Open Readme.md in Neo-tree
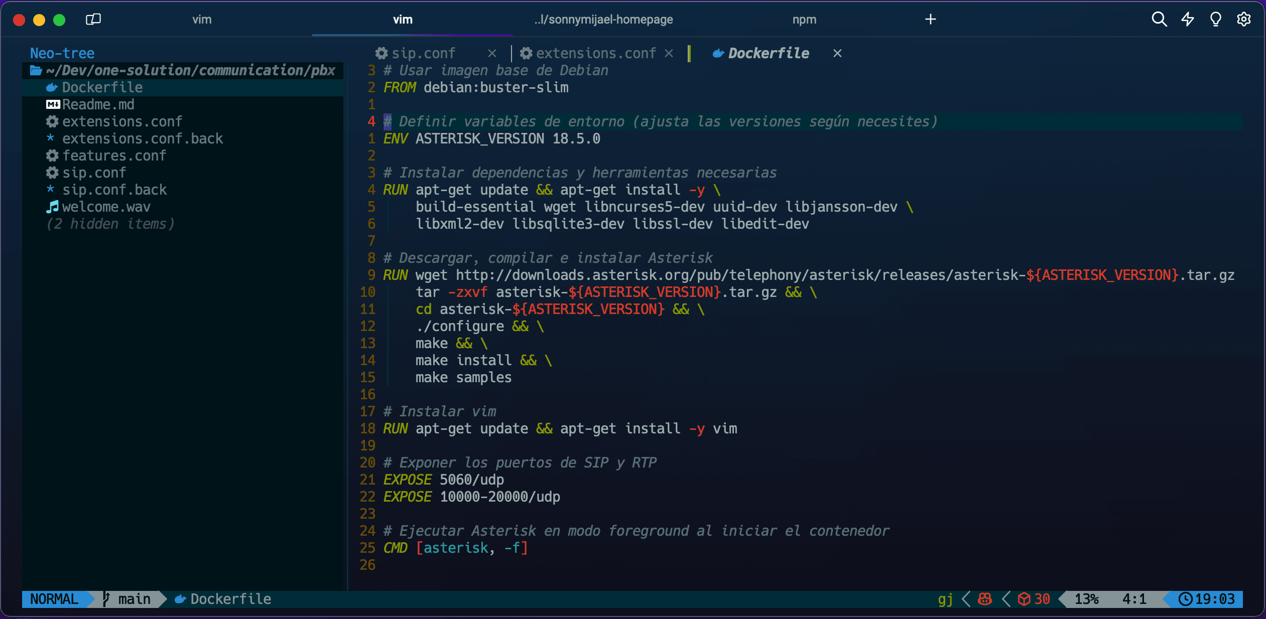 98,104
